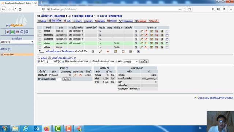Open the Structure tab
The image size is (234, 132).
tap(55, 21)
